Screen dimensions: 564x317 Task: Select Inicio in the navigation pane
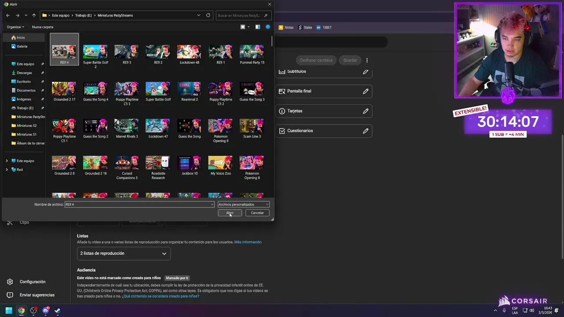(21, 37)
